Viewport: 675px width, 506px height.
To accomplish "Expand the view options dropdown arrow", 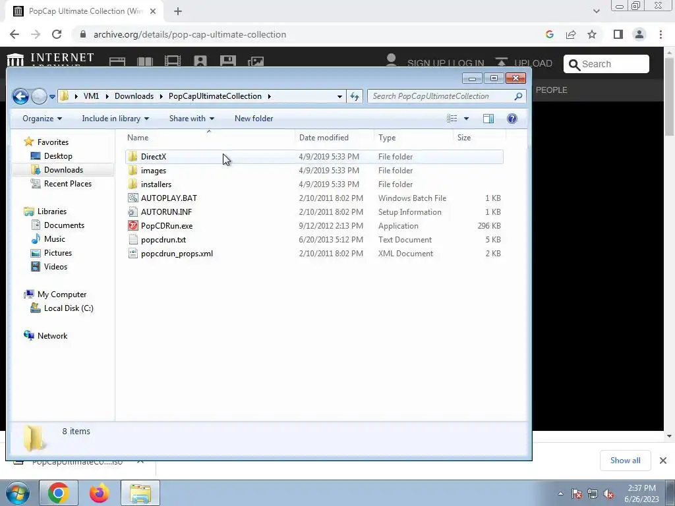I will point(466,119).
